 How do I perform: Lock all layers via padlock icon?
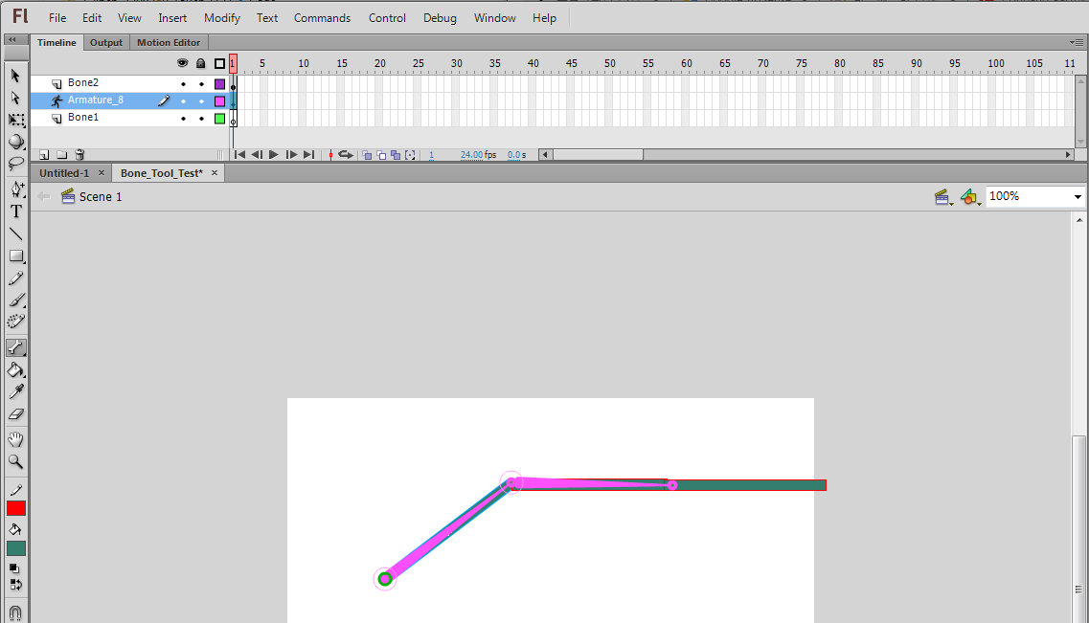pyautogui.click(x=201, y=63)
